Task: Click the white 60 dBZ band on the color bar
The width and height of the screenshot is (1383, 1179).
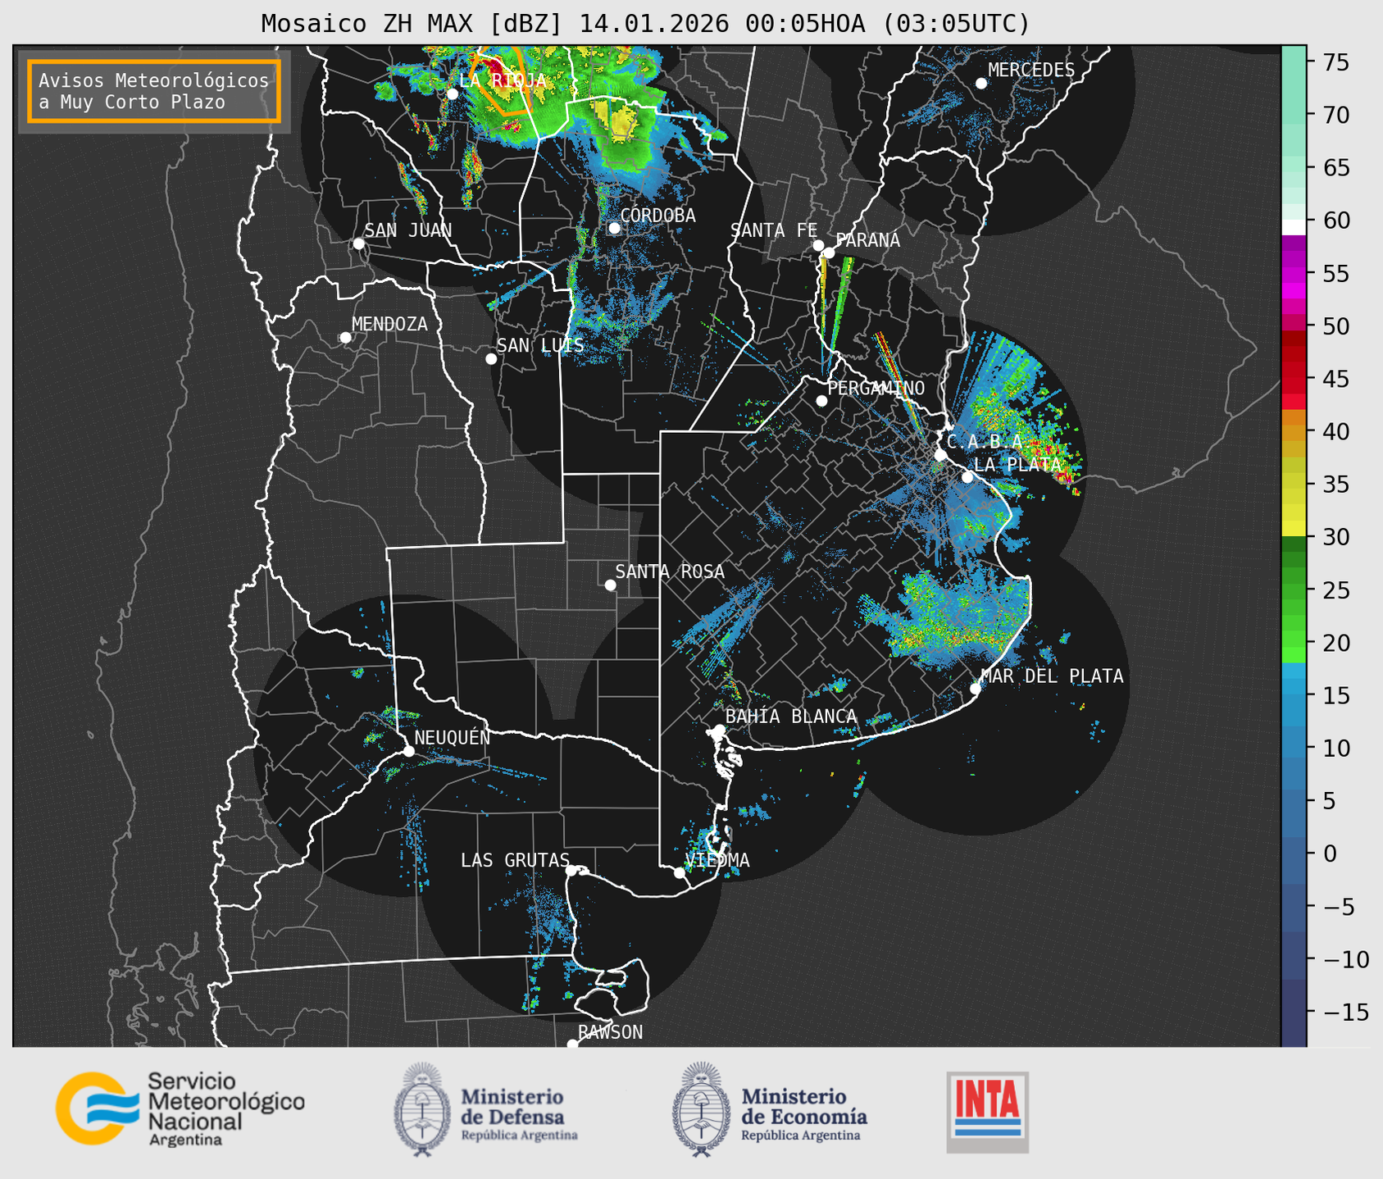Action: tap(1294, 226)
